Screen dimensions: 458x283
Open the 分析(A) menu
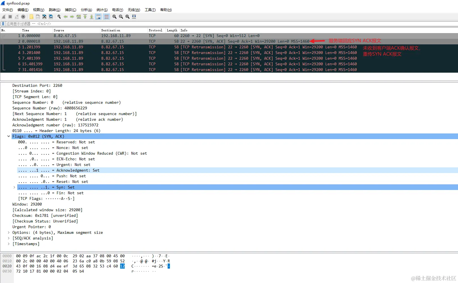pyautogui.click(x=87, y=10)
